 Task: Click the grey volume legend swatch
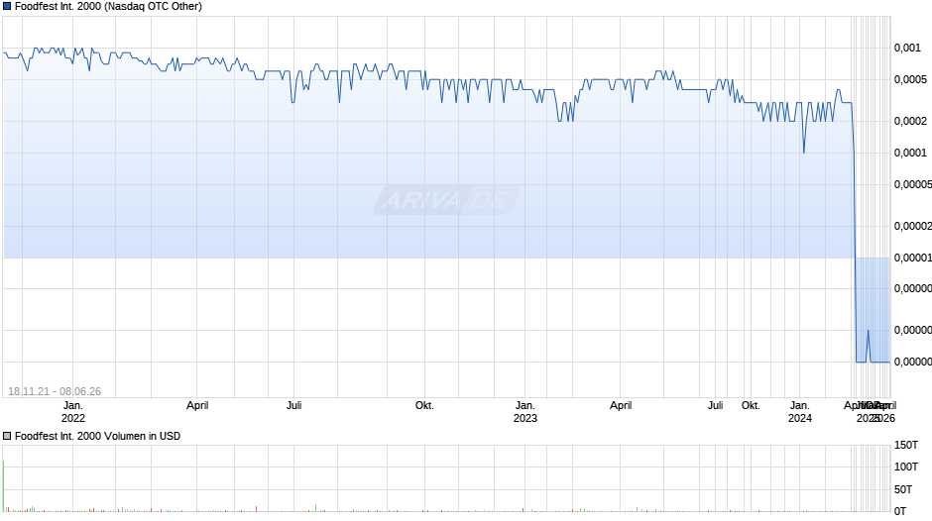7,436
